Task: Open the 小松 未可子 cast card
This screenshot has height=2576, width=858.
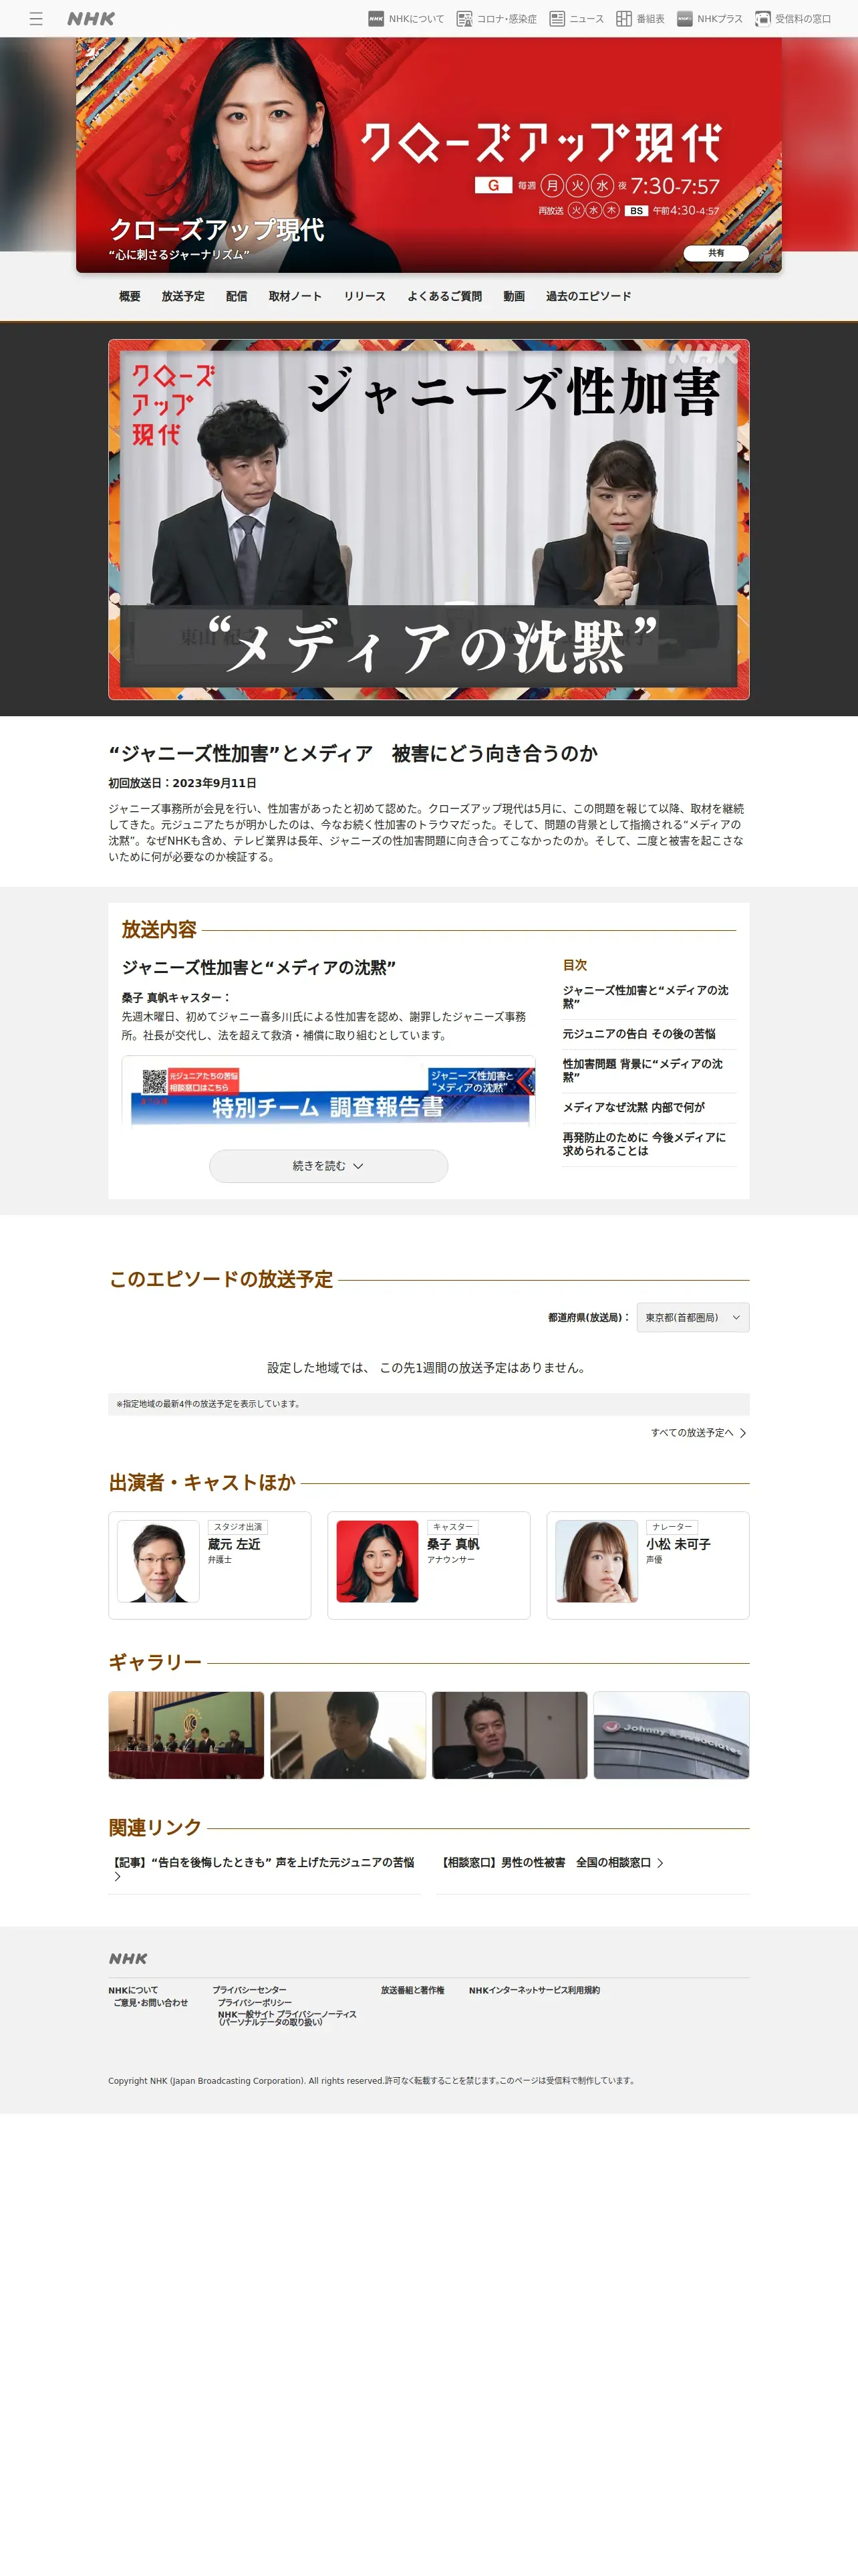Action: (648, 1565)
